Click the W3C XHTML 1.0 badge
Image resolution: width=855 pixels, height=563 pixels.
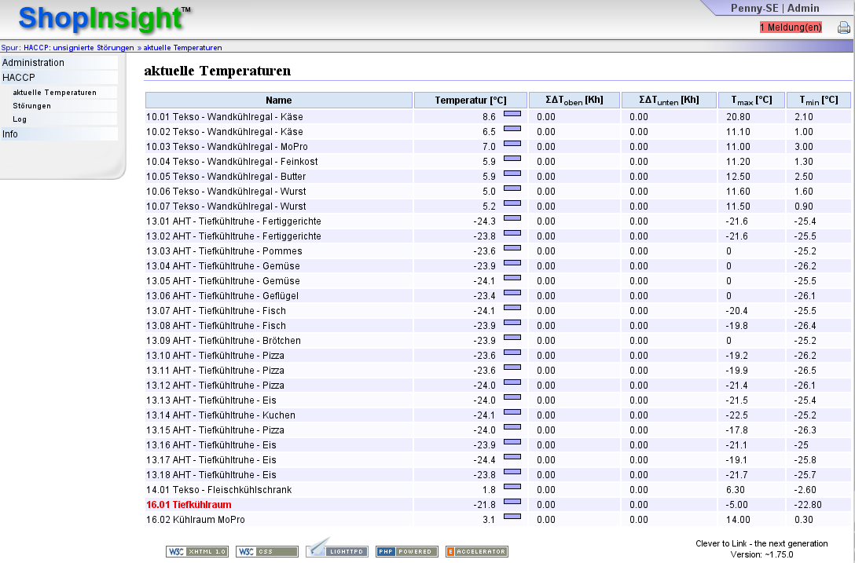click(196, 551)
